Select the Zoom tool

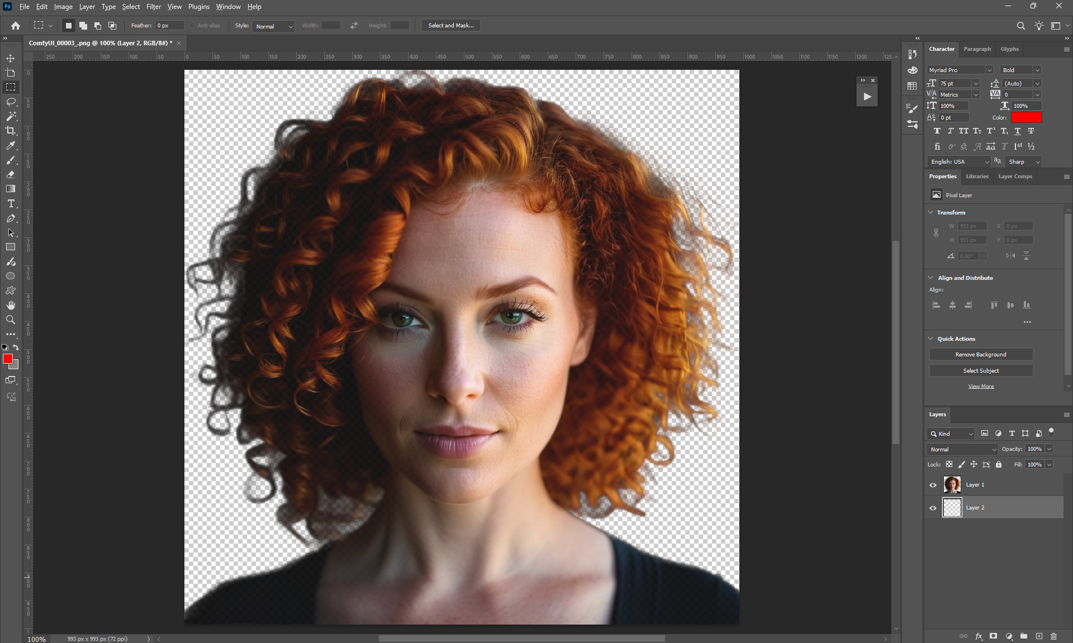pos(11,320)
